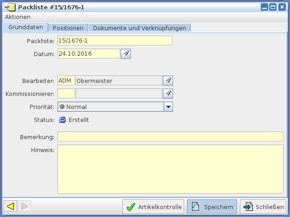Open the Aktionen menu

click(x=18, y=17)
